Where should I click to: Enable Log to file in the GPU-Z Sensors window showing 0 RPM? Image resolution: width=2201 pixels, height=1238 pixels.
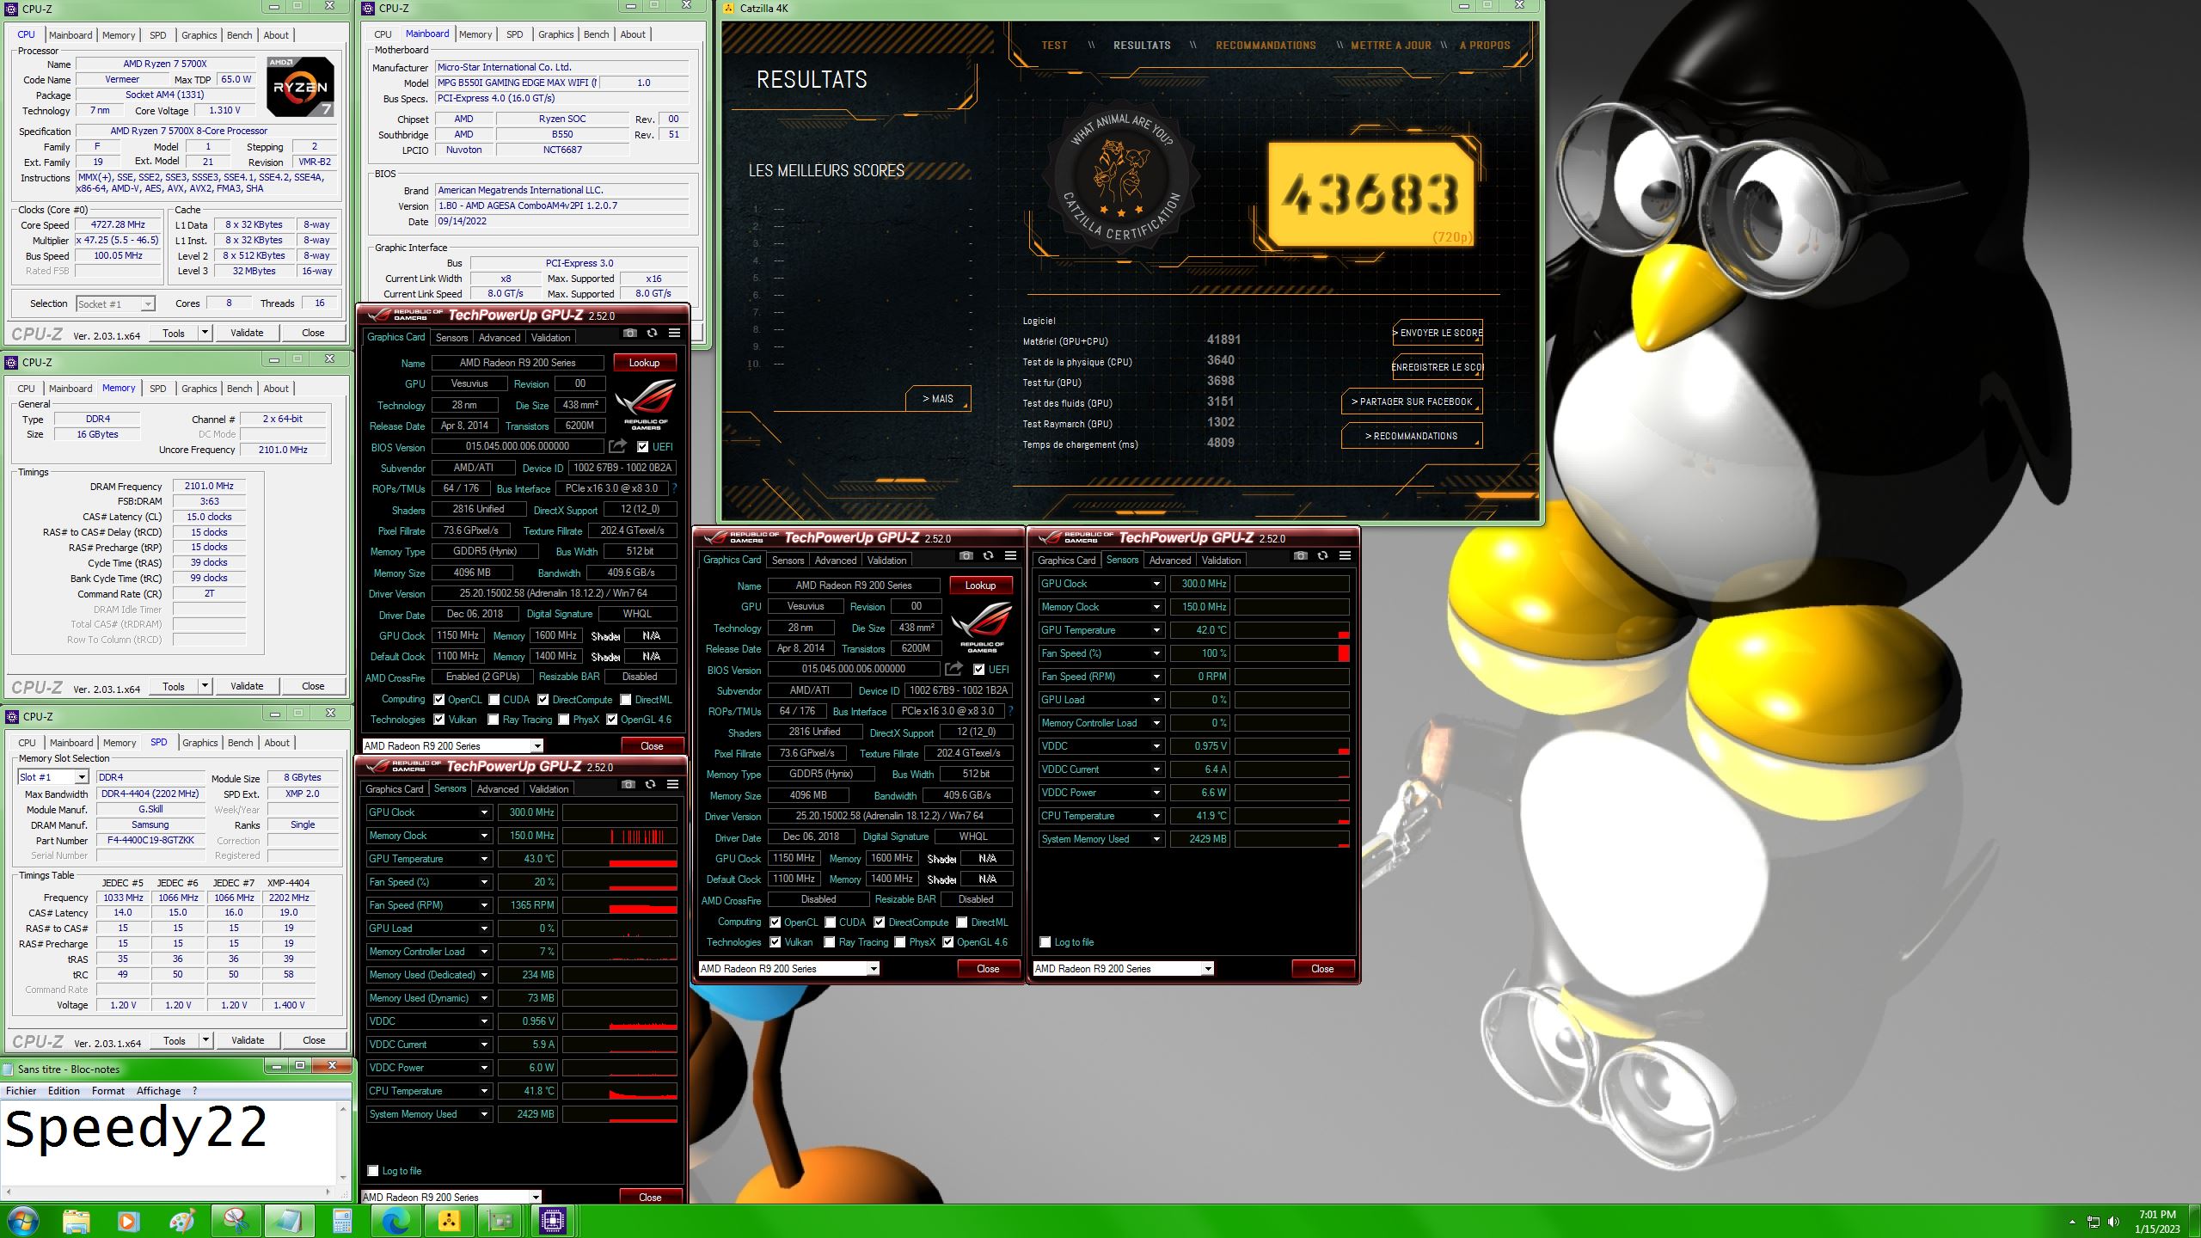pyautogui.click(x=1045, y=942)
